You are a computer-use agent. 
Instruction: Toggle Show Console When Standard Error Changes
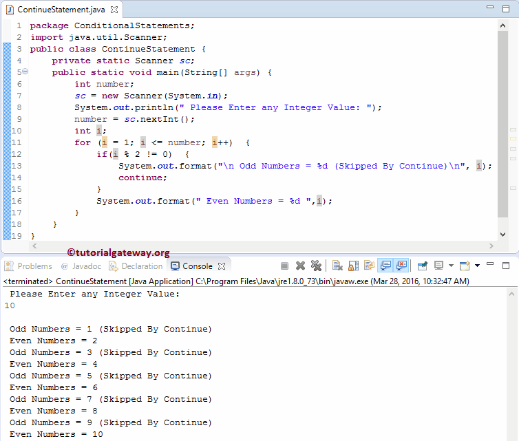point(402,266)
